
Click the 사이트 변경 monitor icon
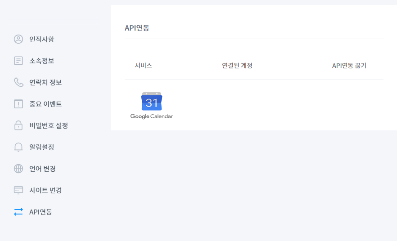click(18, 190)
